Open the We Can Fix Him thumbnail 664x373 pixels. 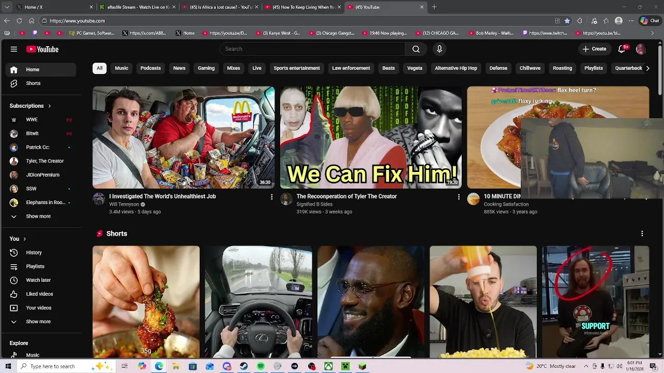coord(371,137)
